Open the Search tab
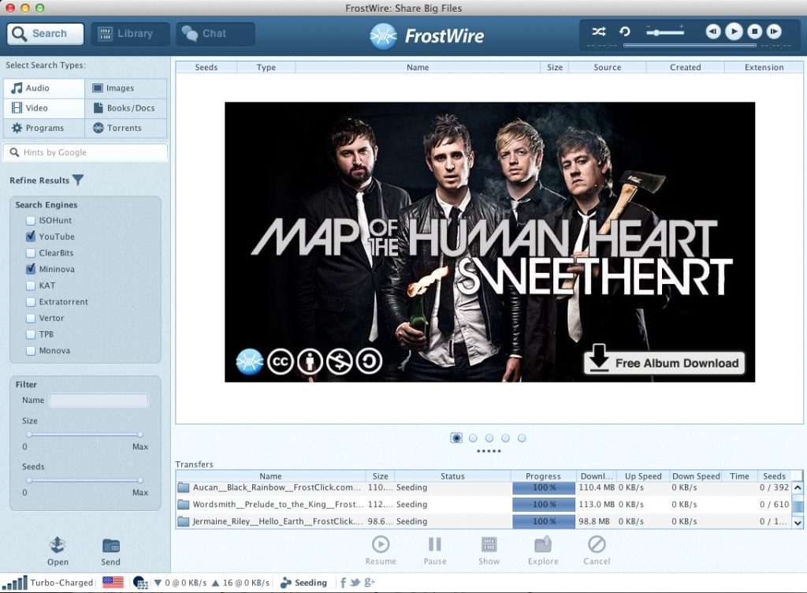This screenshot has height=593, width=807. (x=45, y=34)
